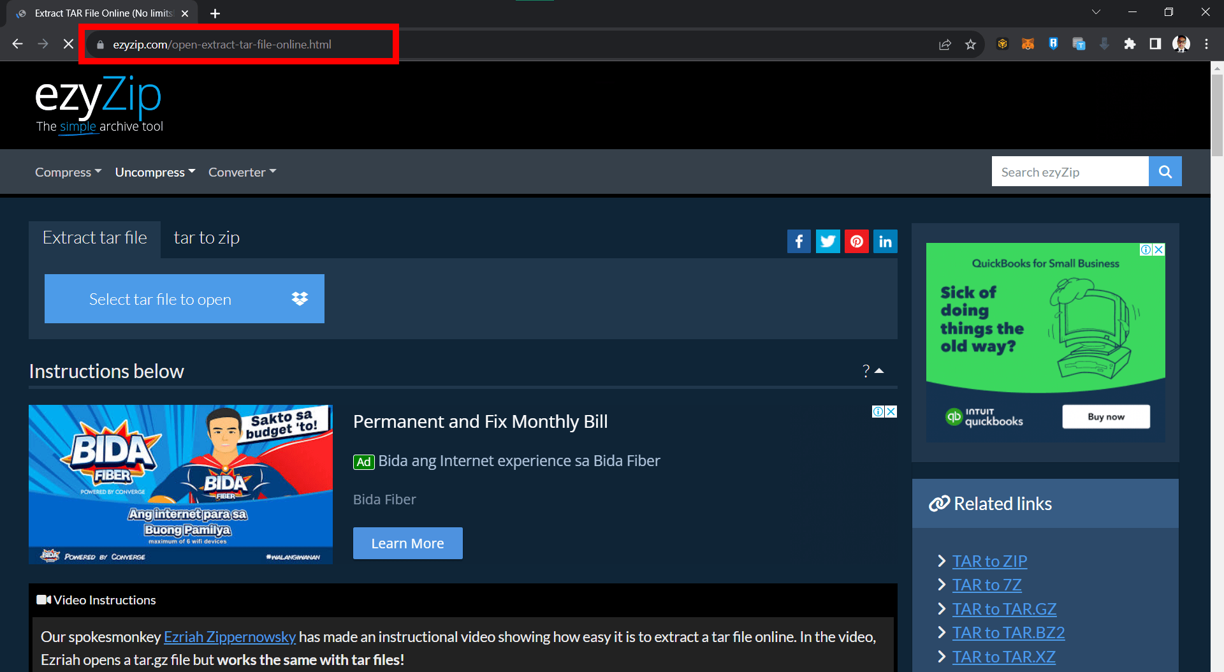Switch to the tar to zip tab
Image resolution: width=1224 pixels, height=672 pixels.
(x=207, y=237)
